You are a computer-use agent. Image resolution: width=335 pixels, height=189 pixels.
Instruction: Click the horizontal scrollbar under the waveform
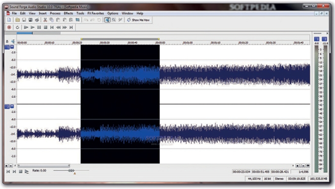[44, 166]
